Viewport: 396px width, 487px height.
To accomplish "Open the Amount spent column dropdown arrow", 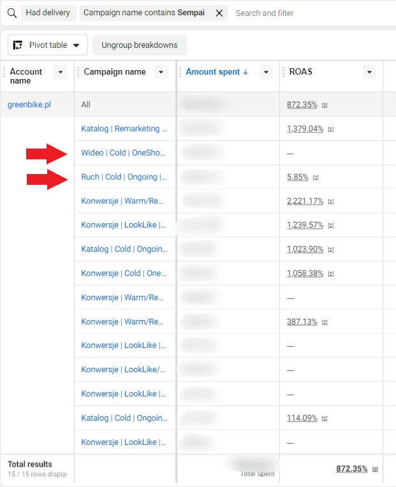I will [266, 72].
